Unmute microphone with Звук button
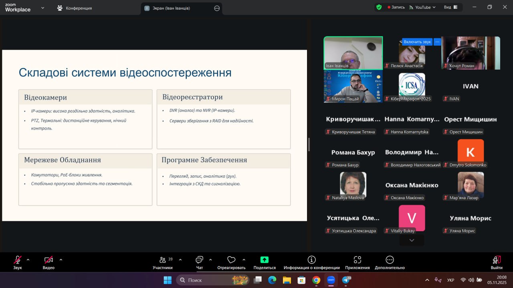This screenshot has width=513, height=288. pyautogui.click(x=18, y=260)
